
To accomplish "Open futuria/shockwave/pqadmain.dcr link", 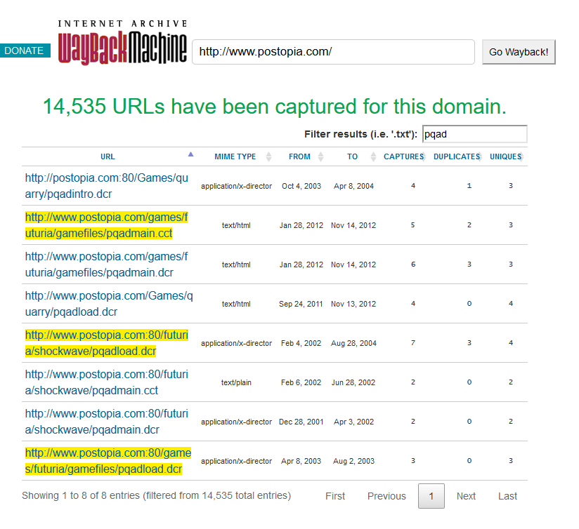I will (107, 422).
